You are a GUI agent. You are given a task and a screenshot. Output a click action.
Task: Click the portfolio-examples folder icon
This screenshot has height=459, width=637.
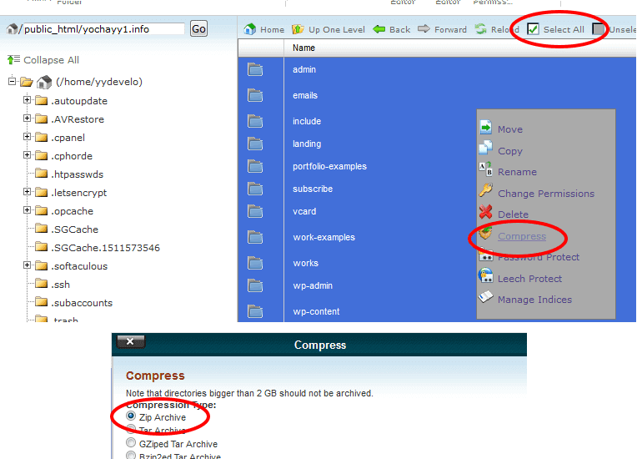click(255, 166)
